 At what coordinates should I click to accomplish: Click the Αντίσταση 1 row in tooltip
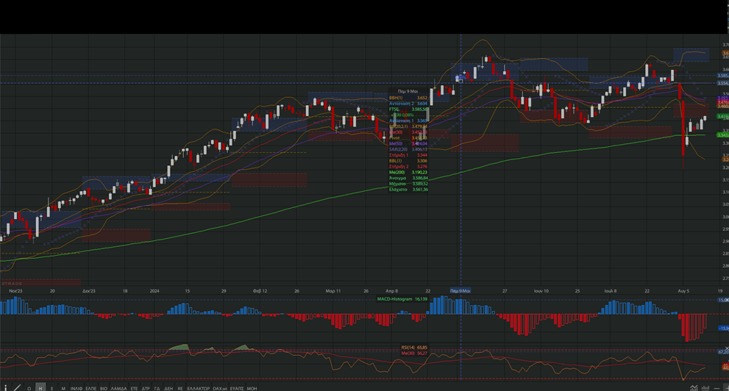click(408, 121)
